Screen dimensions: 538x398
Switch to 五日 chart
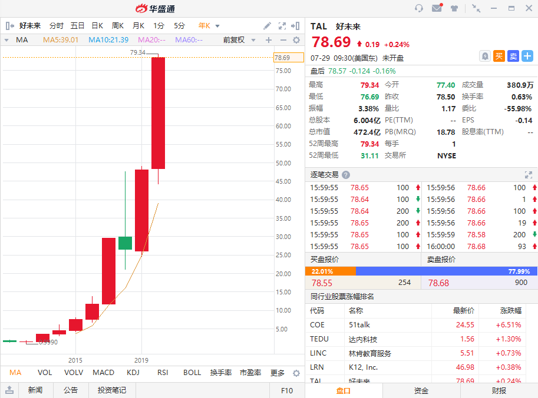point(77,26)
